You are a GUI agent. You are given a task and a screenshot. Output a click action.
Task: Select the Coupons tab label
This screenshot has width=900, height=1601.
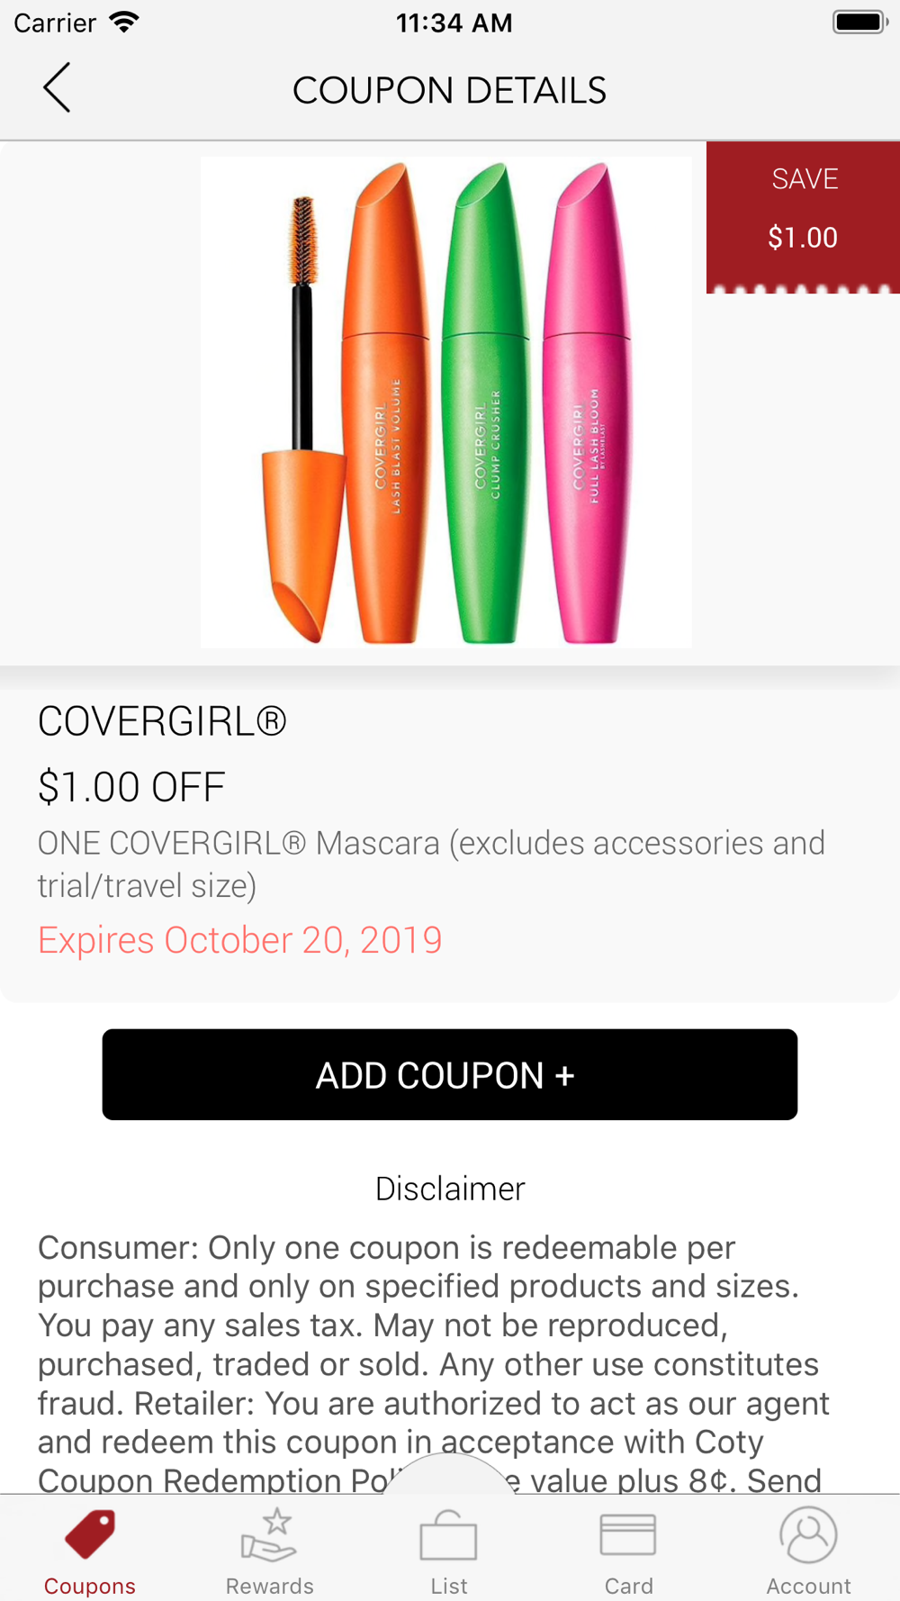pyautogui.click(x=90, y=1586)
